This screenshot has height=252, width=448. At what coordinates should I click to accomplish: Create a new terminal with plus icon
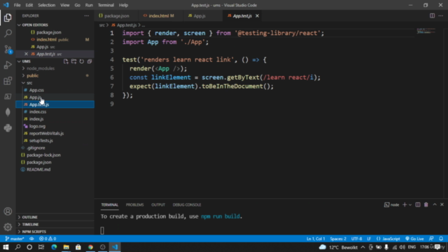coord(405,205)
